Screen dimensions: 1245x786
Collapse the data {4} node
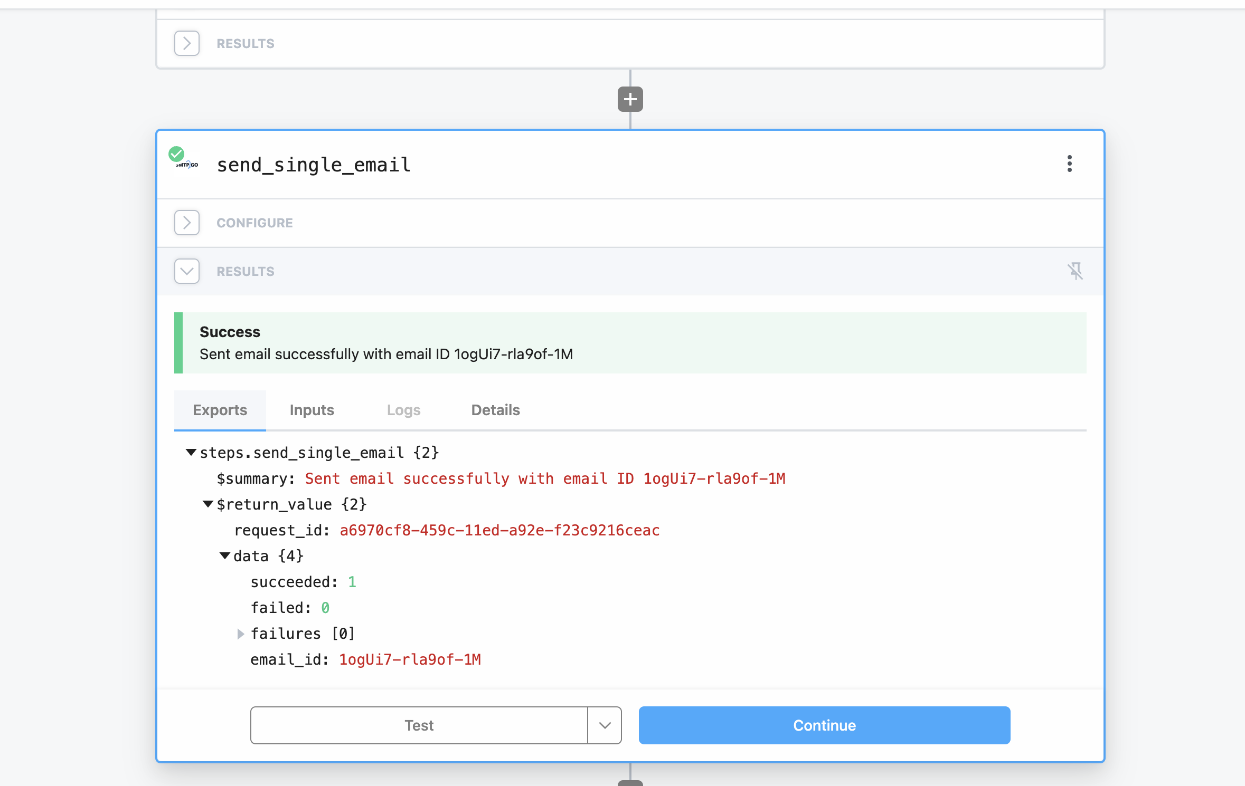click(x=225, y=556)
